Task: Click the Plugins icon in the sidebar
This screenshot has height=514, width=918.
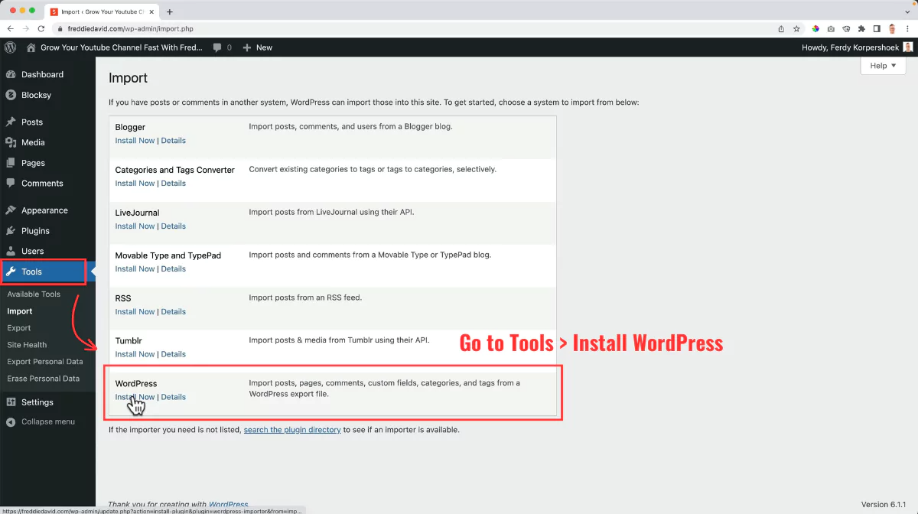Action: click(x=13, y=230)
